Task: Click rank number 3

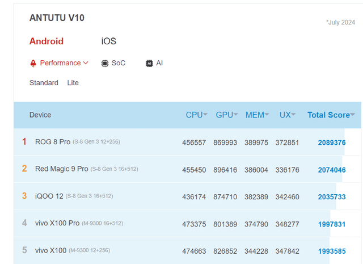Action: (24, 196)
